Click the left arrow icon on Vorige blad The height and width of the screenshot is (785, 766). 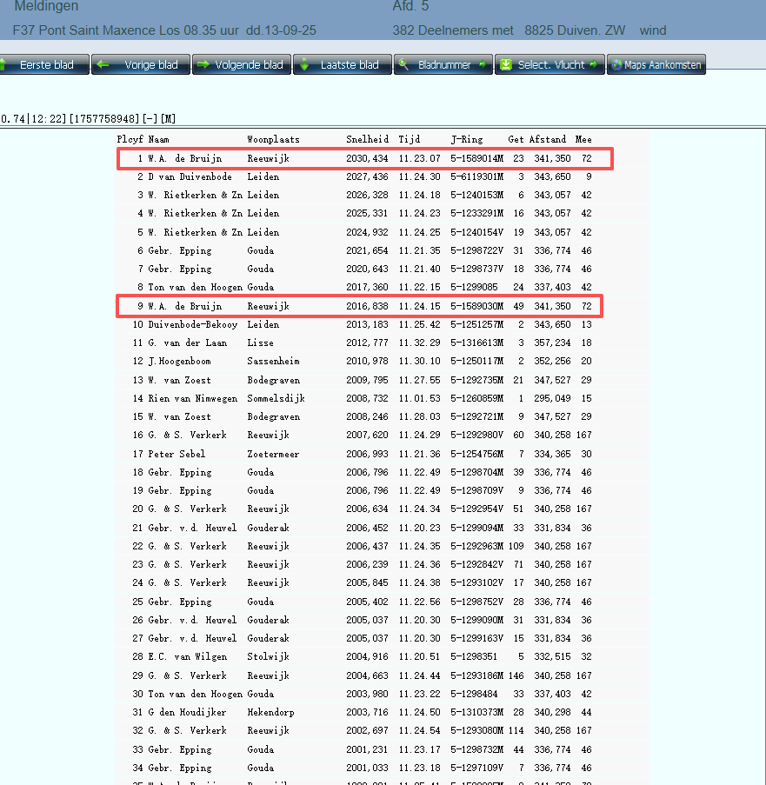[x=103, y=65]
